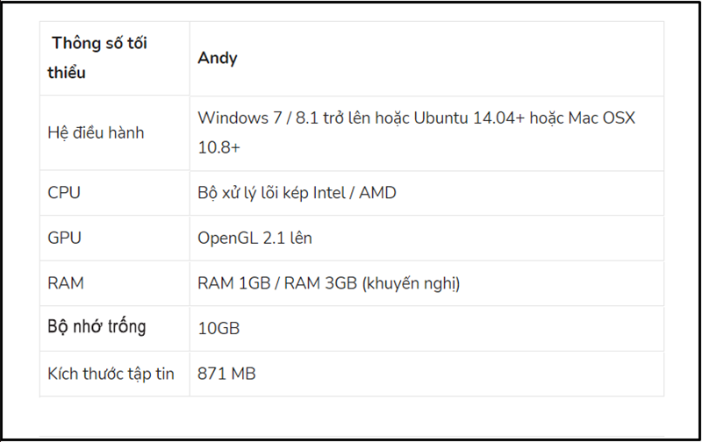Select the 'Andy' column header
The width and height of the screenshot is (702, 442).
pyautogui.click(x=218, y=58)
